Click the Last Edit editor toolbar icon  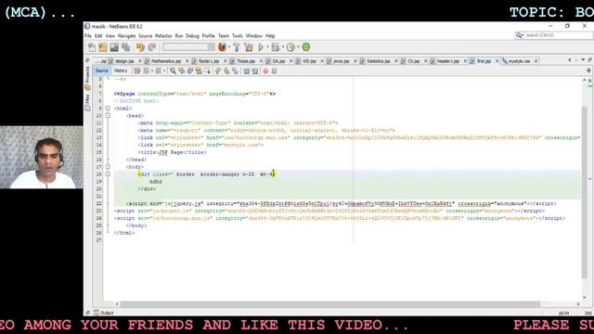pos(137,71)
